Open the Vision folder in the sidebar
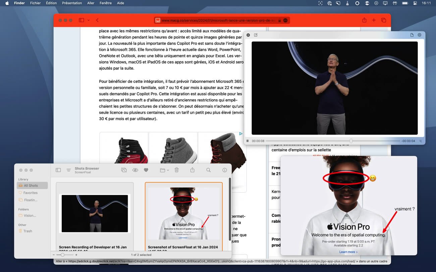Screen dimensions: 436x272 (x=28, y=215)
